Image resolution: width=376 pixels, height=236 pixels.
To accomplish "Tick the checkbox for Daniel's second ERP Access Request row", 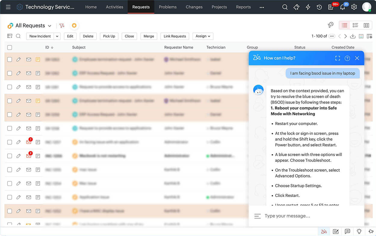I will point(10,115).
